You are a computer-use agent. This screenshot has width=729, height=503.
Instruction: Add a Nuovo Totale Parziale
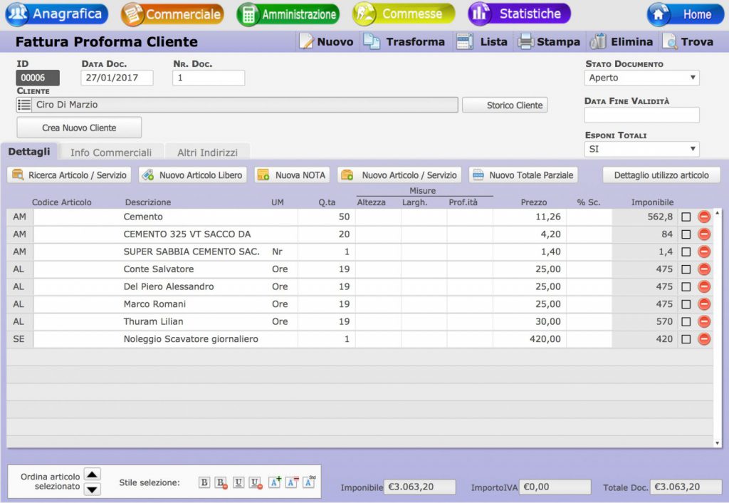point(523,175)
